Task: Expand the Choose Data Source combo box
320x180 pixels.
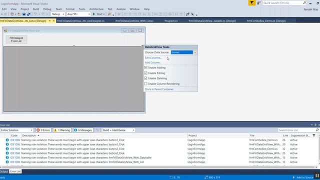Action: pyautogui.click(x=195, y=52)
